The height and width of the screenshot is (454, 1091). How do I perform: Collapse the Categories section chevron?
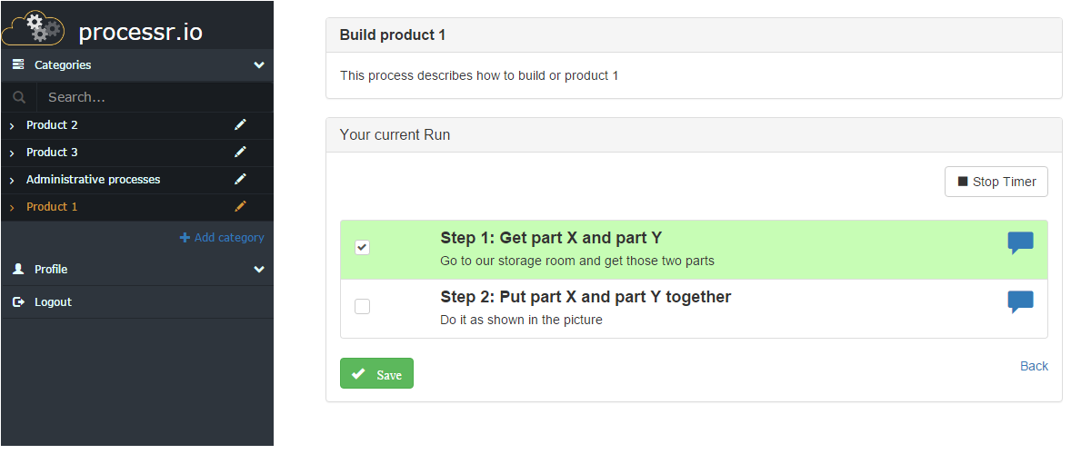click(x=259, y=65)
